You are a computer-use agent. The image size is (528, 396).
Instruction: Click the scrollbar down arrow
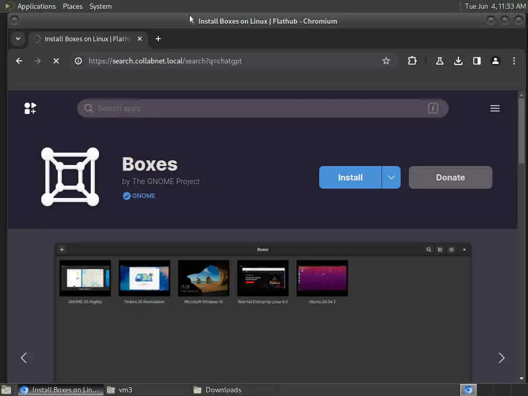pos(521,378)
